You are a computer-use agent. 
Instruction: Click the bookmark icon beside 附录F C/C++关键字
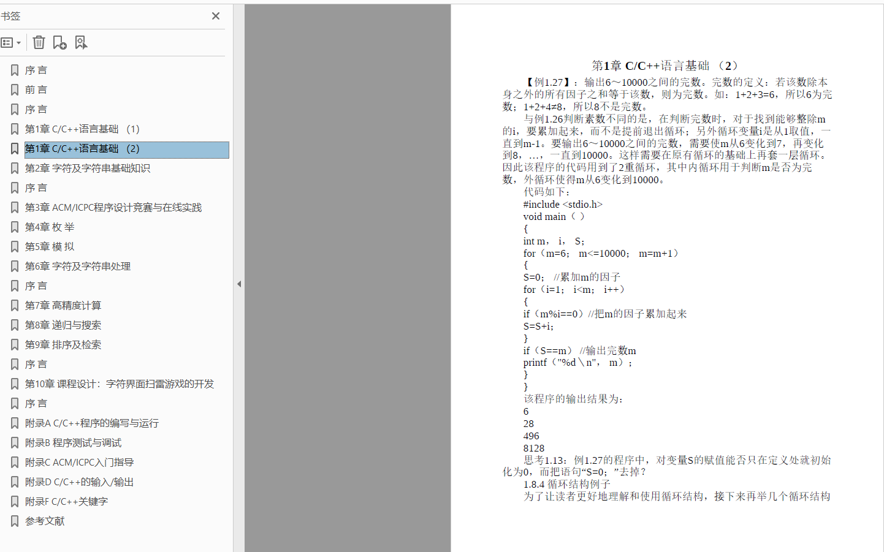(14, 501)
